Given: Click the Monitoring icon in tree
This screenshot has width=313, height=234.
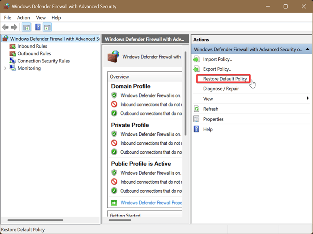Looking at the screenshot, I should pos(13,68).
